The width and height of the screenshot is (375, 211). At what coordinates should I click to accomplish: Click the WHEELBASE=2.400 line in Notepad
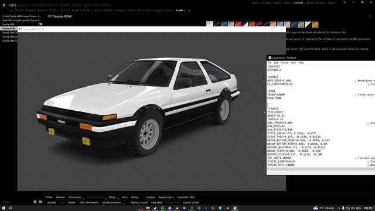[279, 81]
